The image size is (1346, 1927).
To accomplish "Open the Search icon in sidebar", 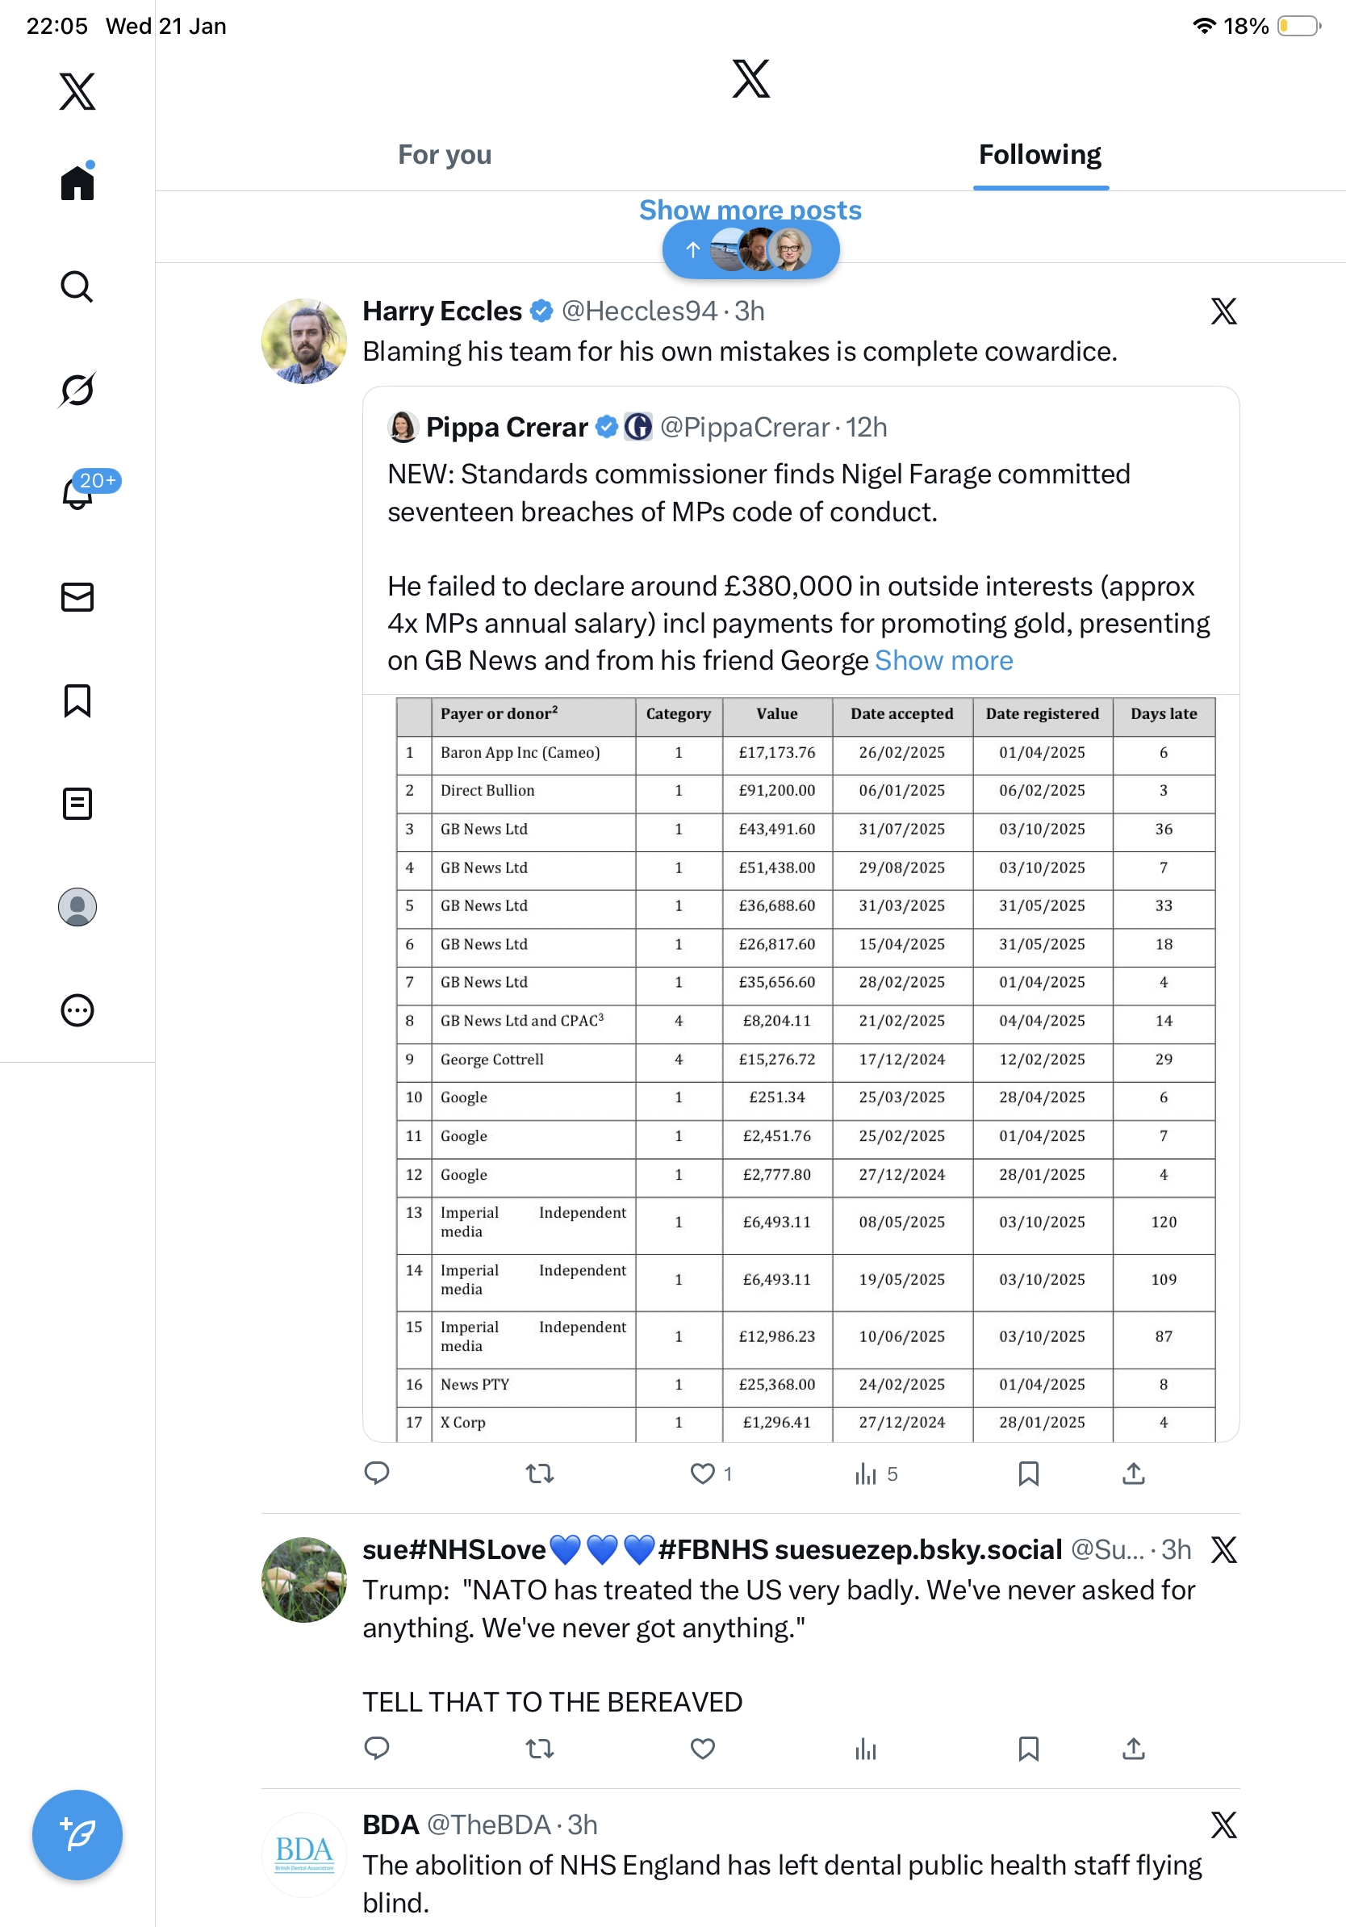I will click(x=77, y=287).
